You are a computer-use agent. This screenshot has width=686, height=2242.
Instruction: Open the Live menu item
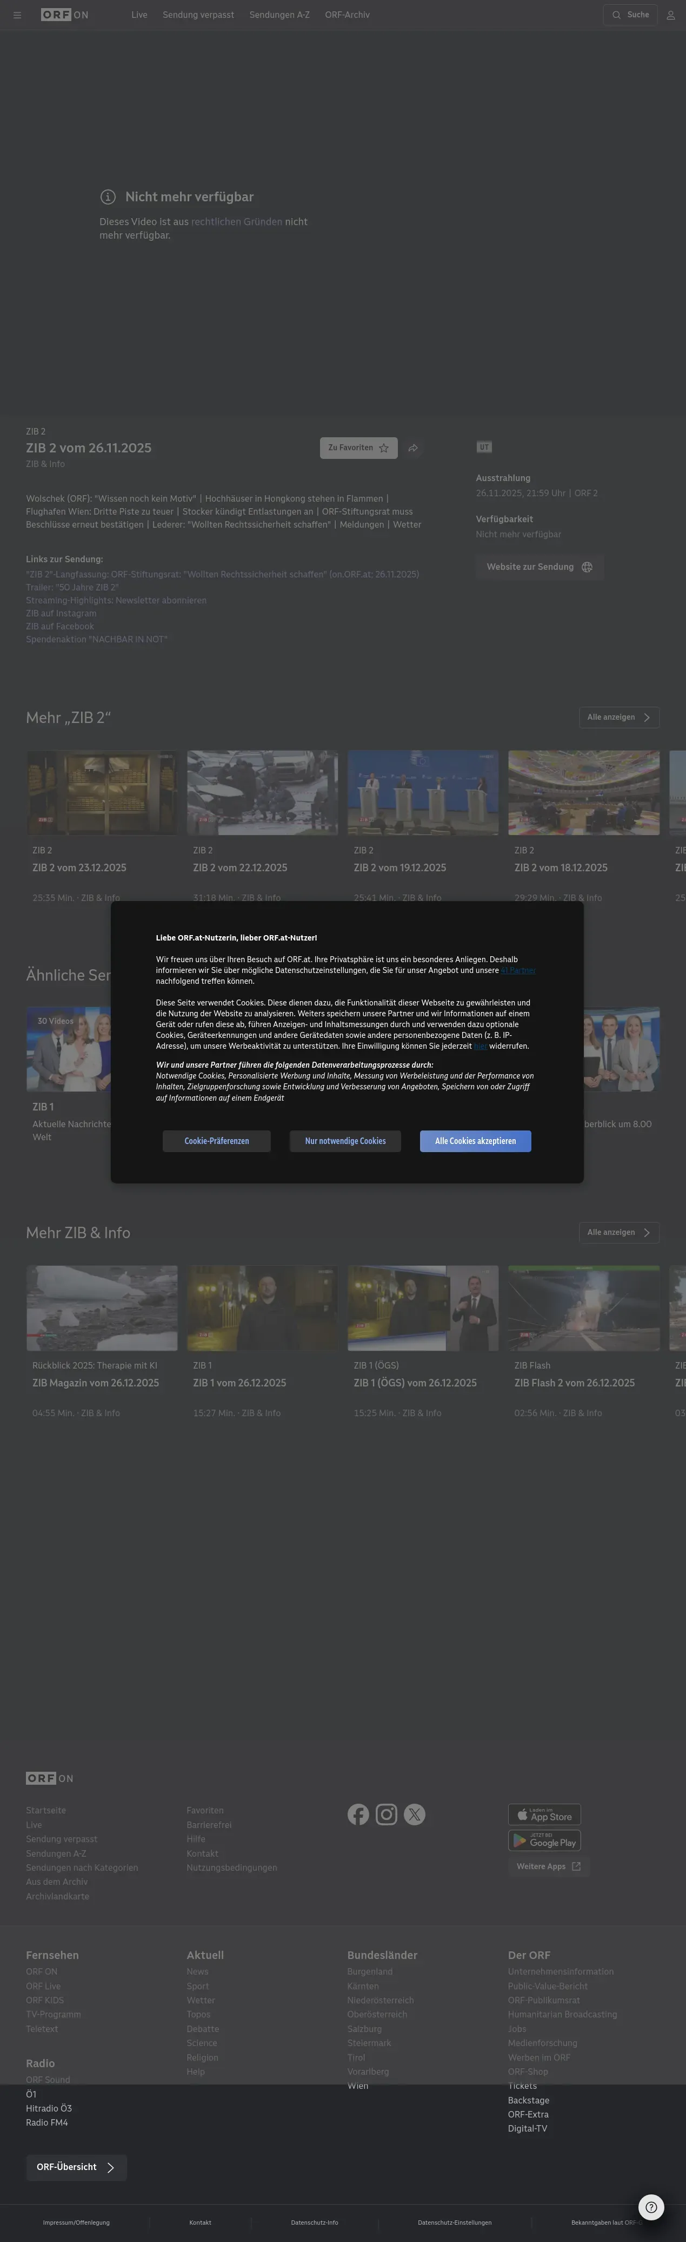pos(139,15)
